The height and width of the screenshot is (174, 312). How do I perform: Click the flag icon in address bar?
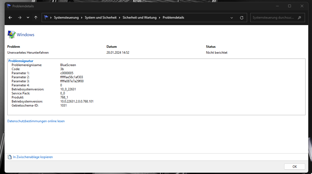tap(46, 18)
